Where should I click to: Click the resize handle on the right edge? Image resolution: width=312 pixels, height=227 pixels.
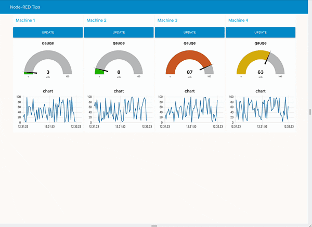(310, 112)
